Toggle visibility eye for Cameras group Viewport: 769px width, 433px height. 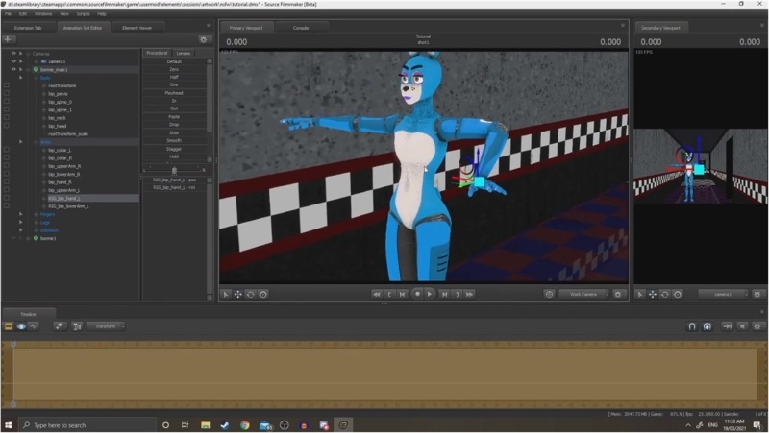pyautogui.click(x=13, y=54)
